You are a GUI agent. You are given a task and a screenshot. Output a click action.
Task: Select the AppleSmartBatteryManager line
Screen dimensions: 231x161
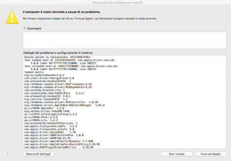point(64,105)
